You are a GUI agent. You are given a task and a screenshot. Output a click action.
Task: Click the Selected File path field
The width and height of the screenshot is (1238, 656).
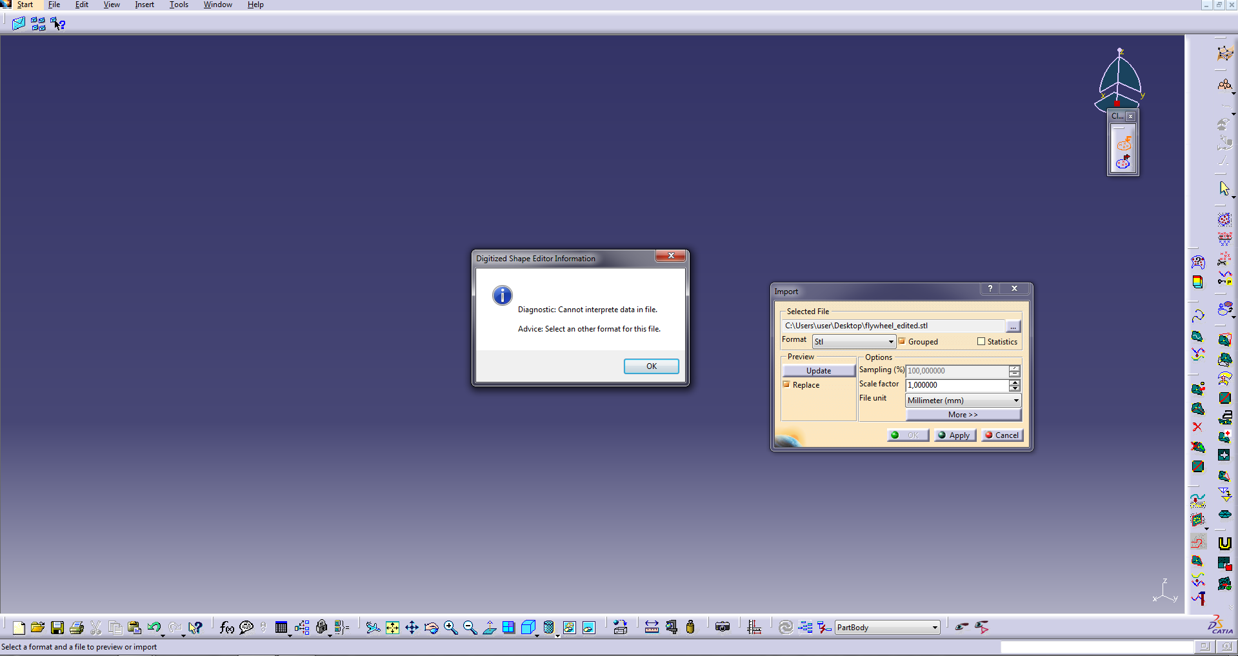click(x=894, y=326)
